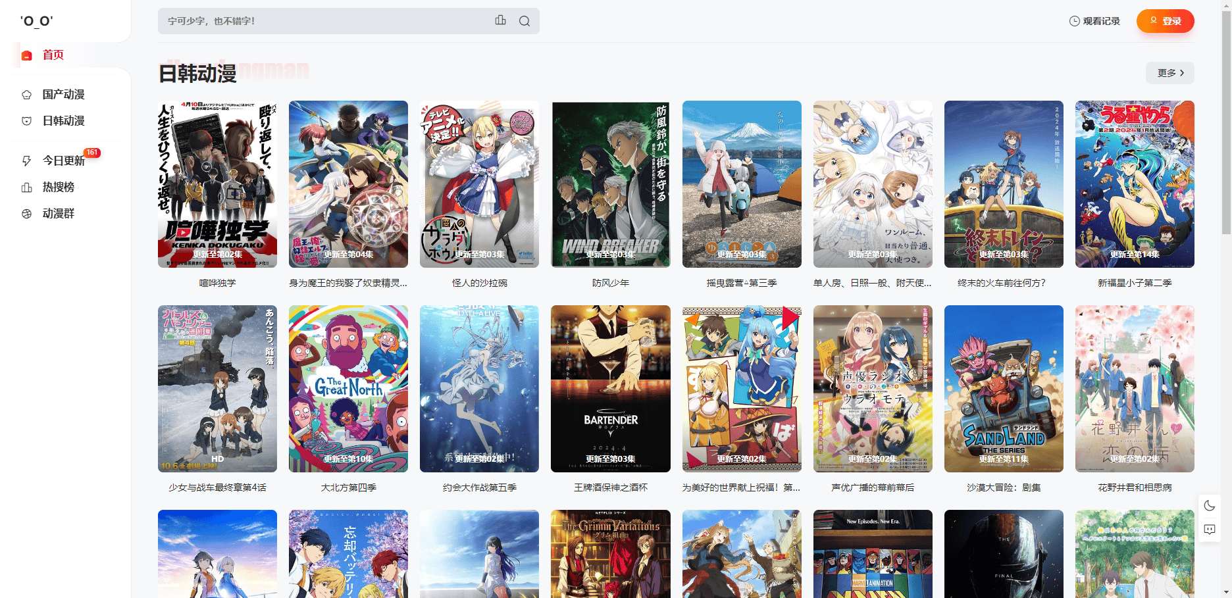Screen dimensions: 1232x598
Task: Click the 沙漠大冒险：剧集 title text
Action: 1004,487
